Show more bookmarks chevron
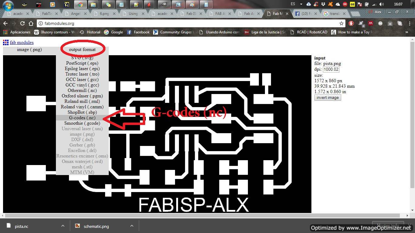The width and height of the screenshot is (415, 233). tap(407, 32)
